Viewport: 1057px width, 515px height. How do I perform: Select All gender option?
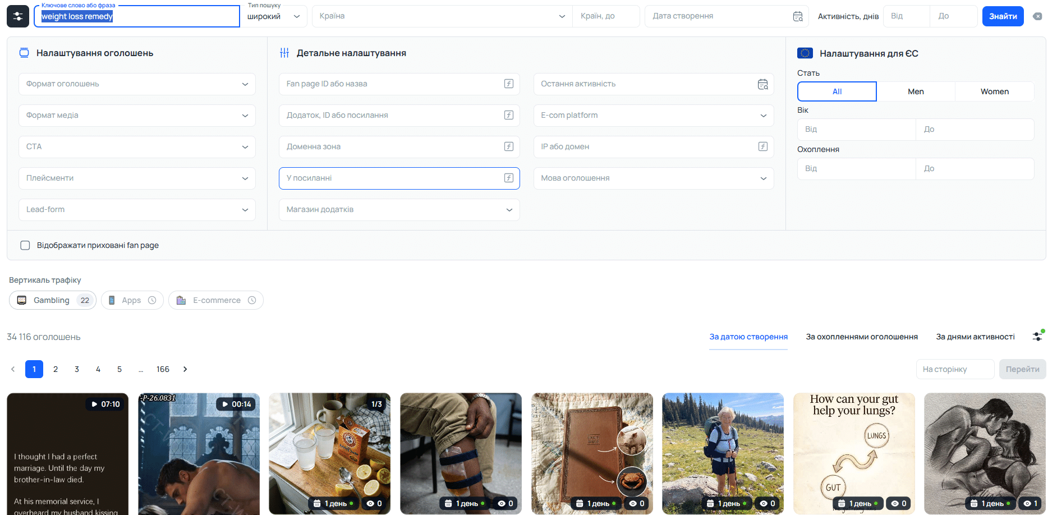[837, 91]
